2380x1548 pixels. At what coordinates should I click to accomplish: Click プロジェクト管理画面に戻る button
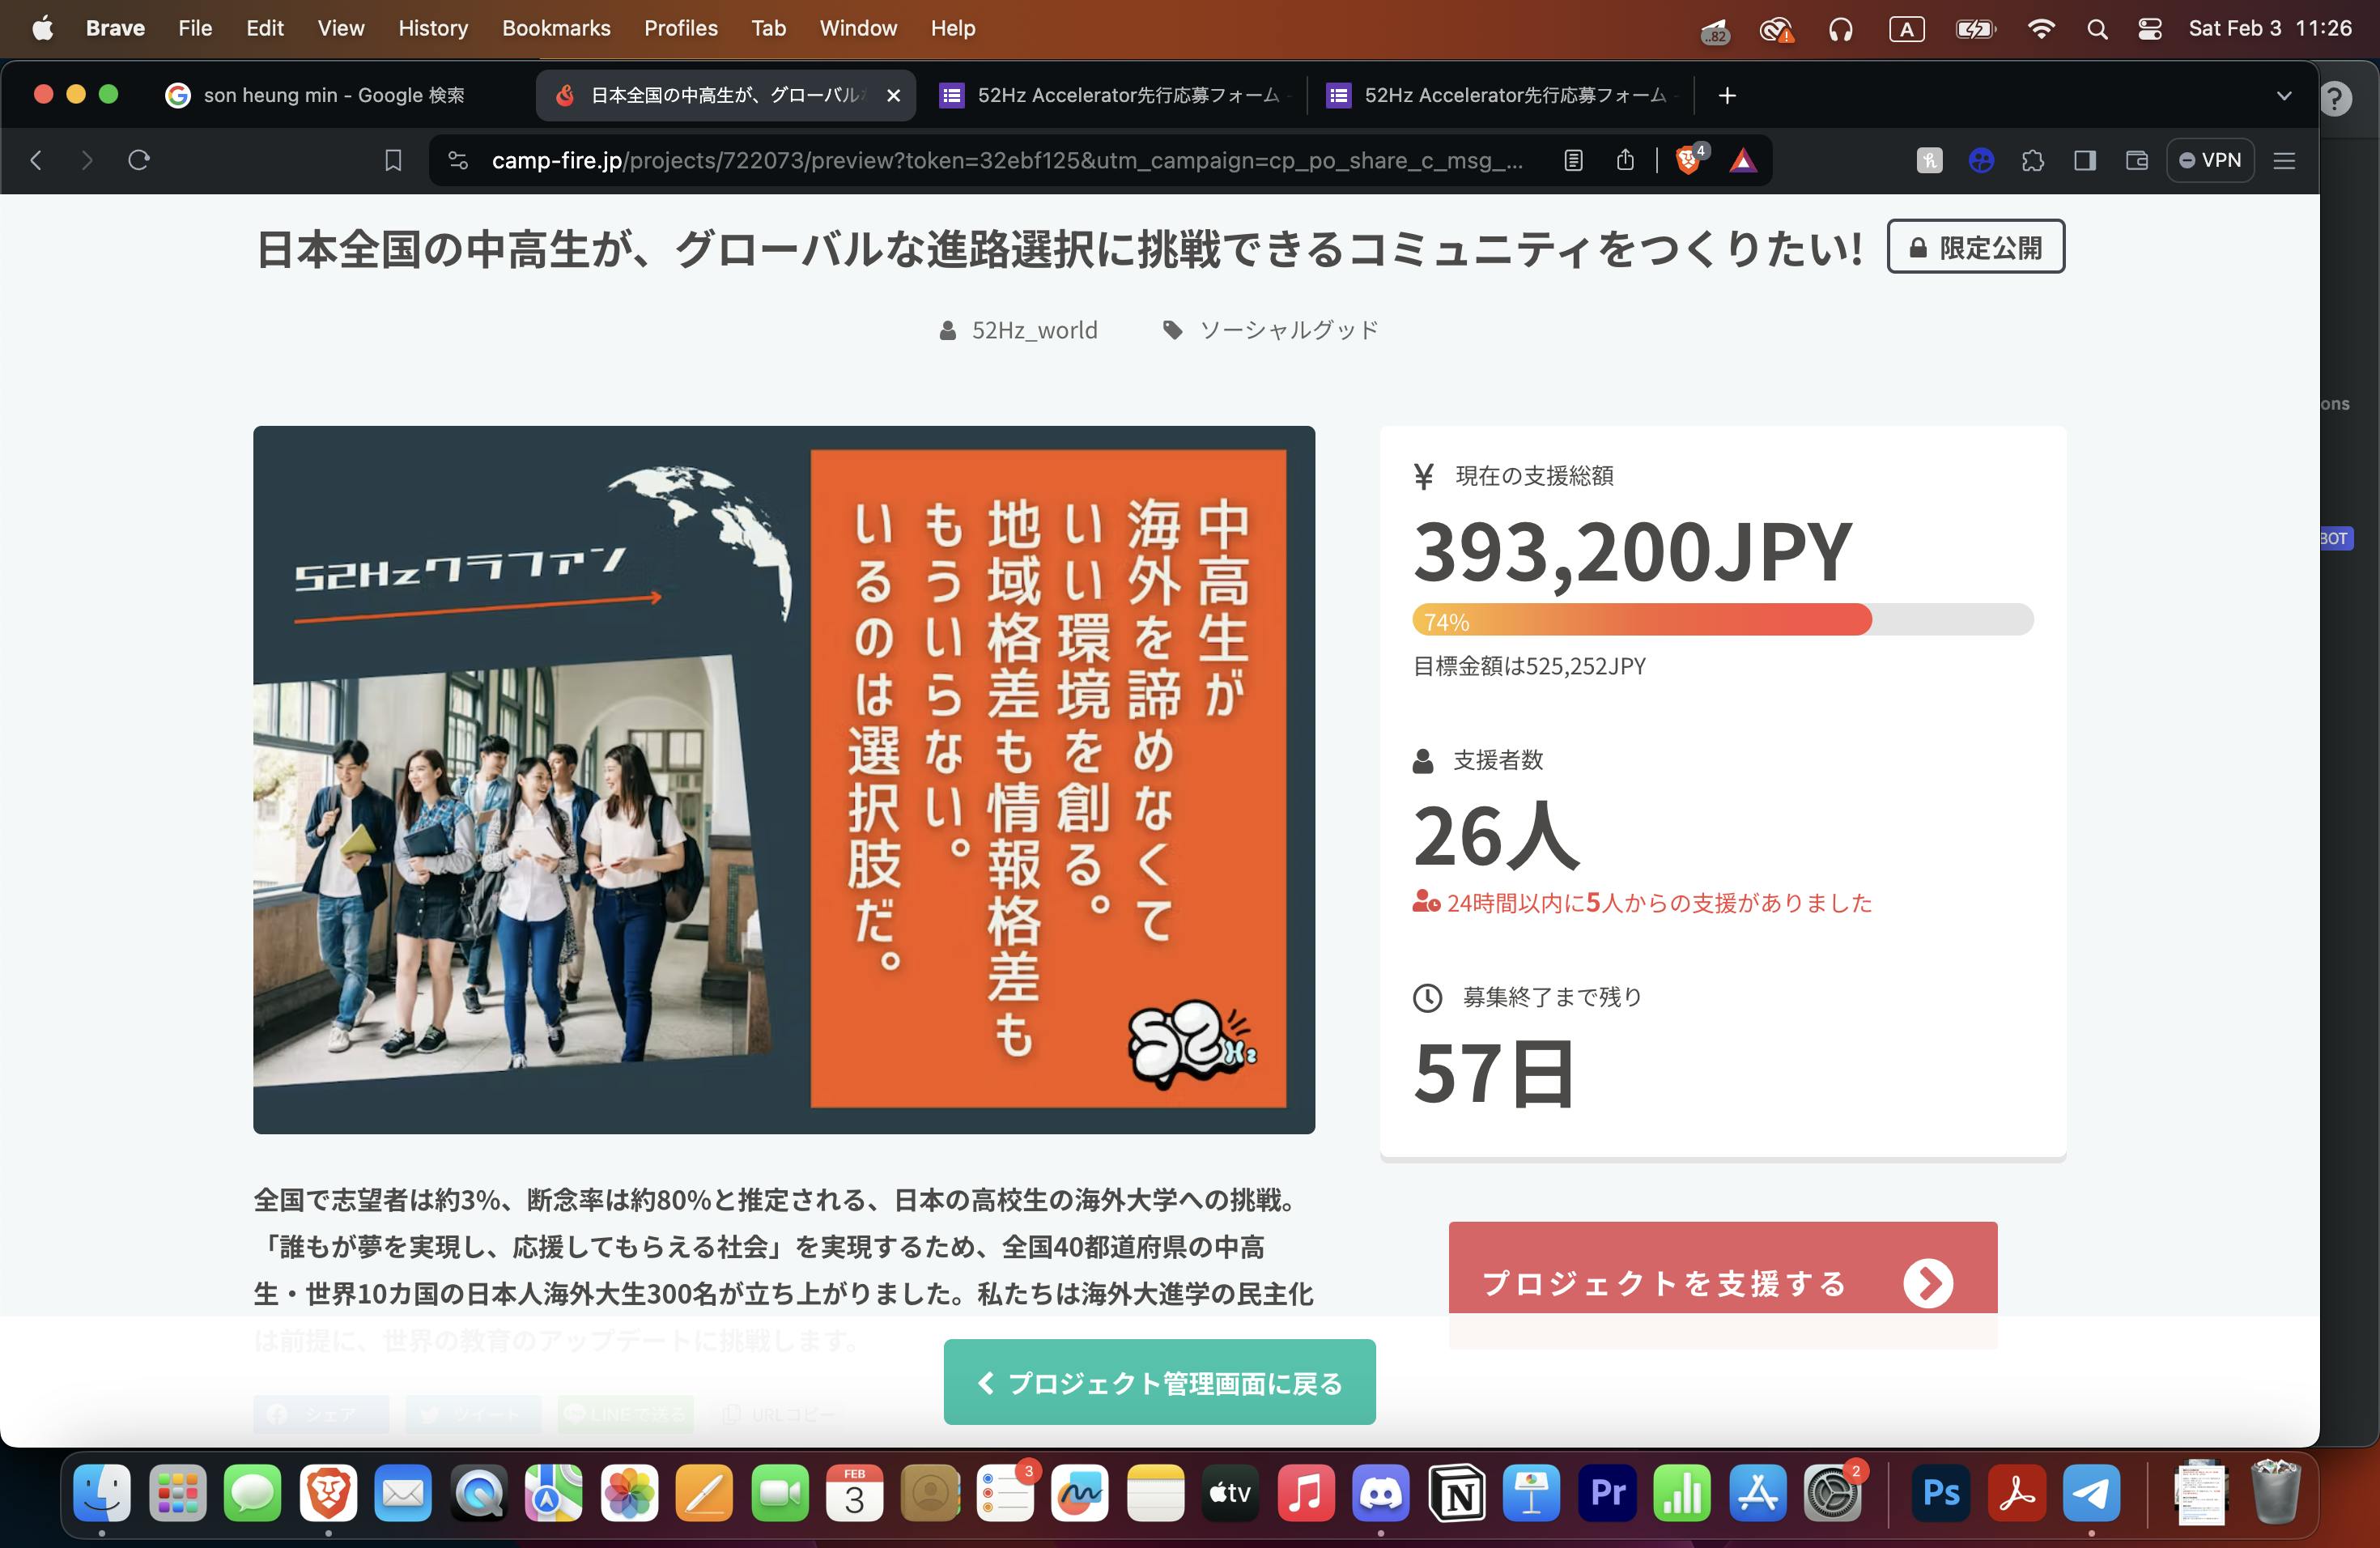1159,1382
